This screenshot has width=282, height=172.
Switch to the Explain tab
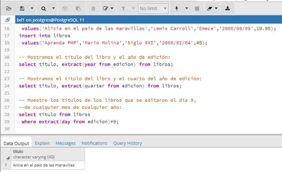42,143
